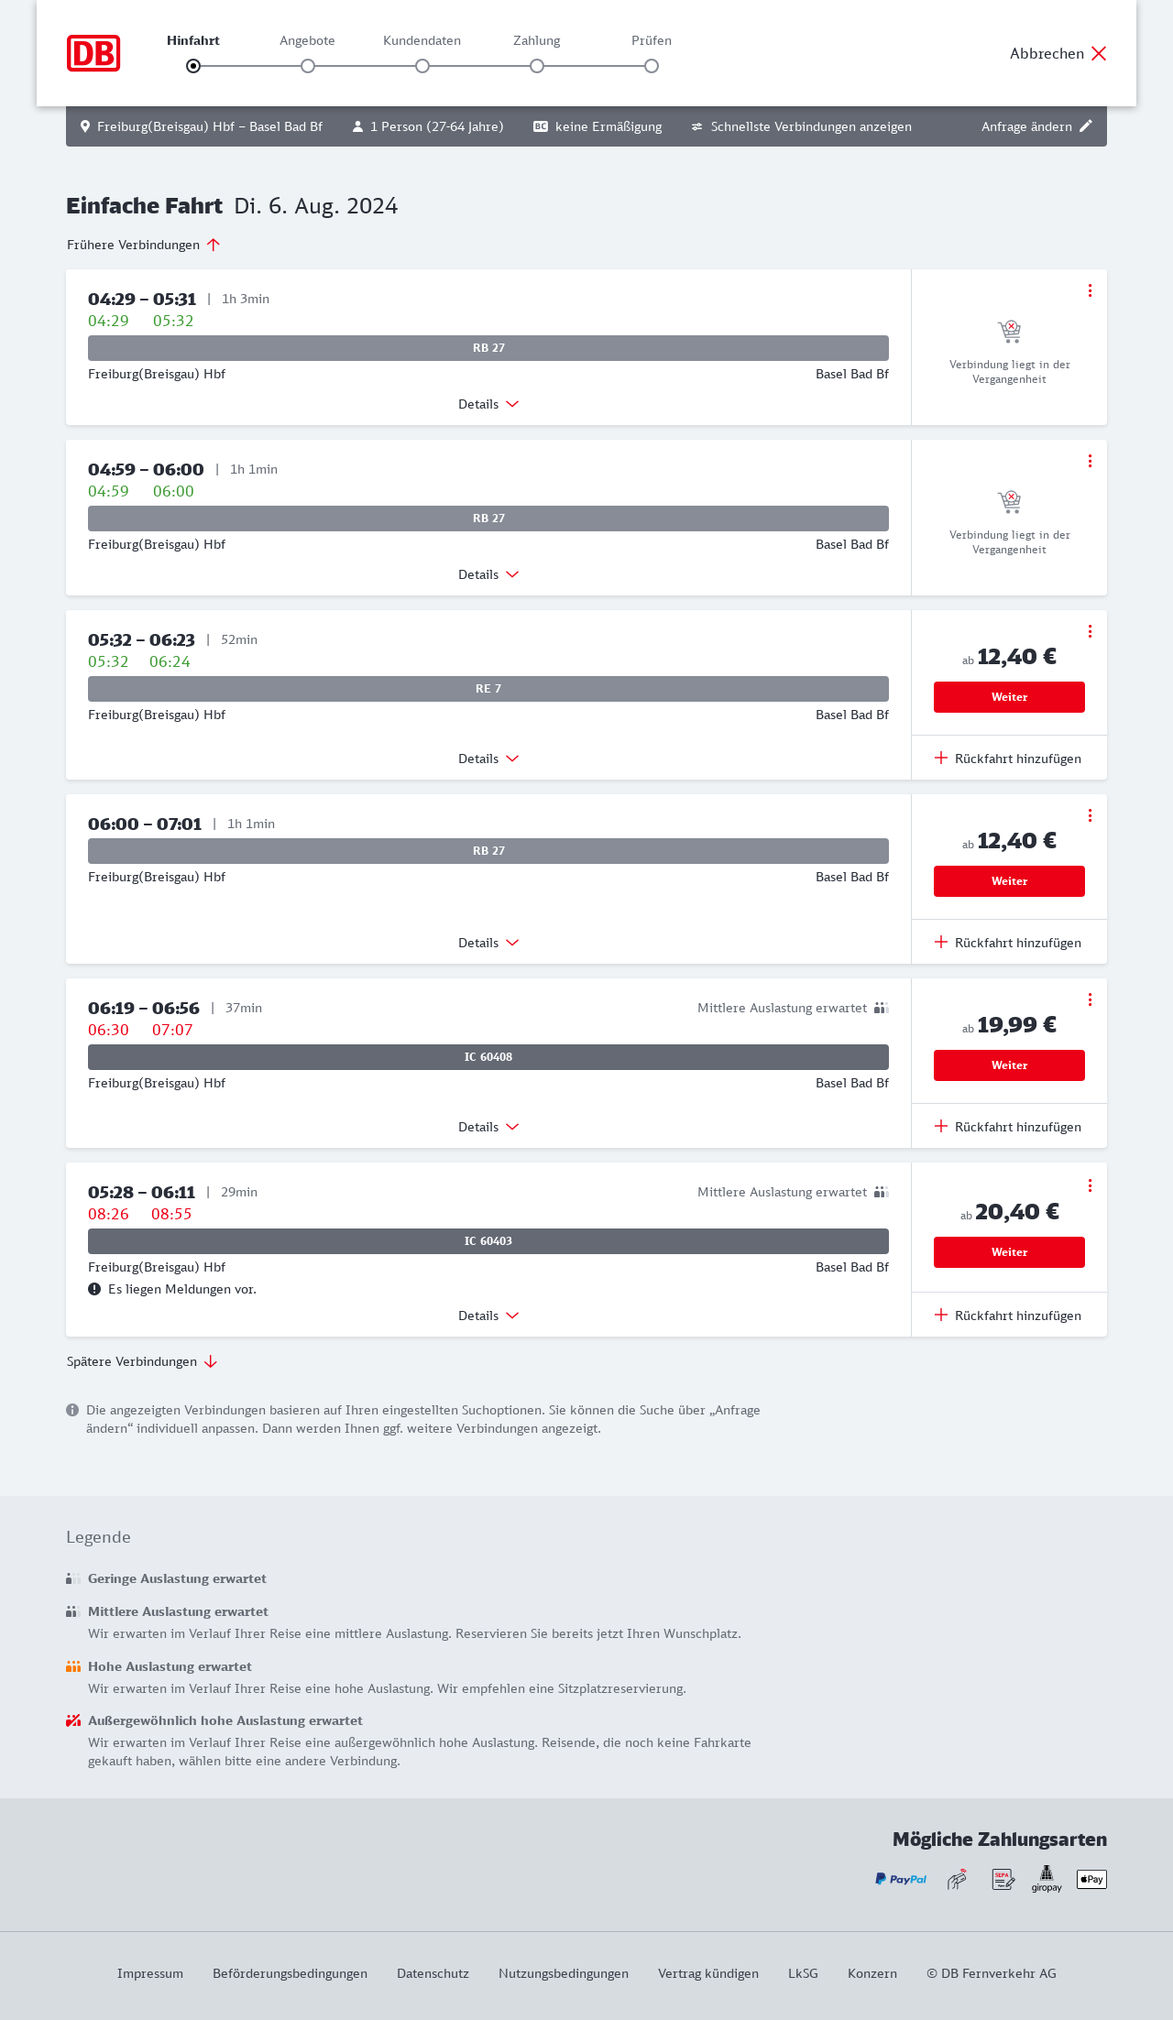Expand Details for the IC 60408 connection

[x=488, y=1127]
